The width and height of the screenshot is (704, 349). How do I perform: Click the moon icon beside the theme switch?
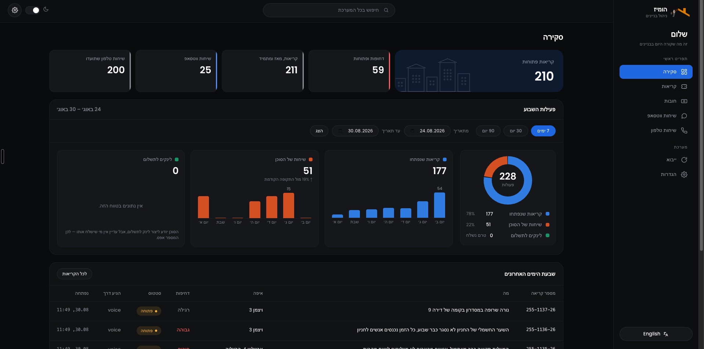46,10
